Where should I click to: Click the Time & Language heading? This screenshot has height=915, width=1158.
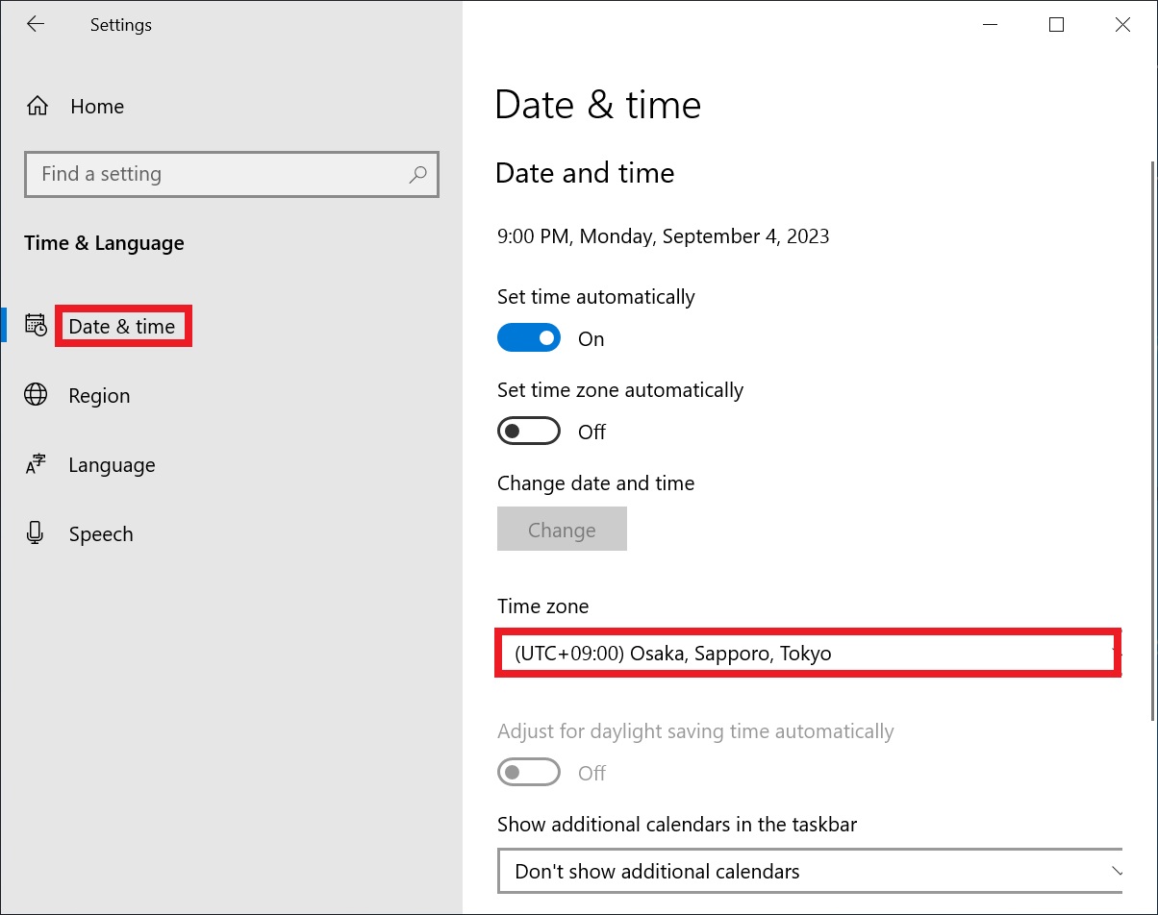pyautogui.click(x=104, y=244)
